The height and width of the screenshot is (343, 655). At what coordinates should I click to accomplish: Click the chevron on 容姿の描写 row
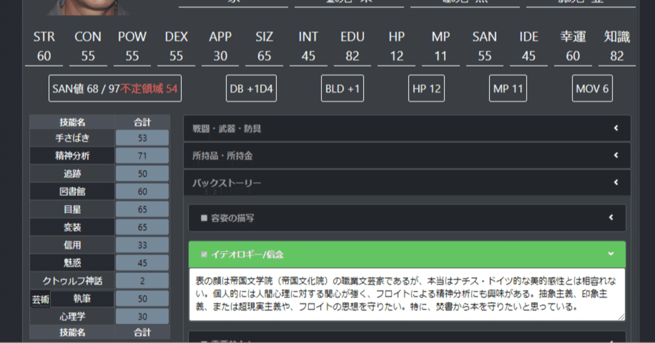[x=611, y=218]
